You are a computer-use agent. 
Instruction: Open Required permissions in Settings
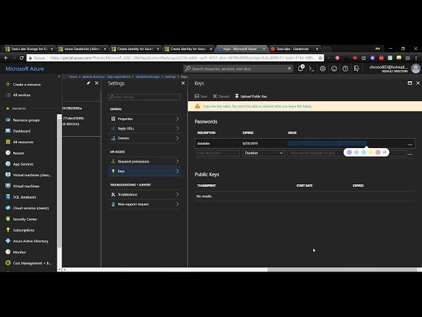coord(144,161)
